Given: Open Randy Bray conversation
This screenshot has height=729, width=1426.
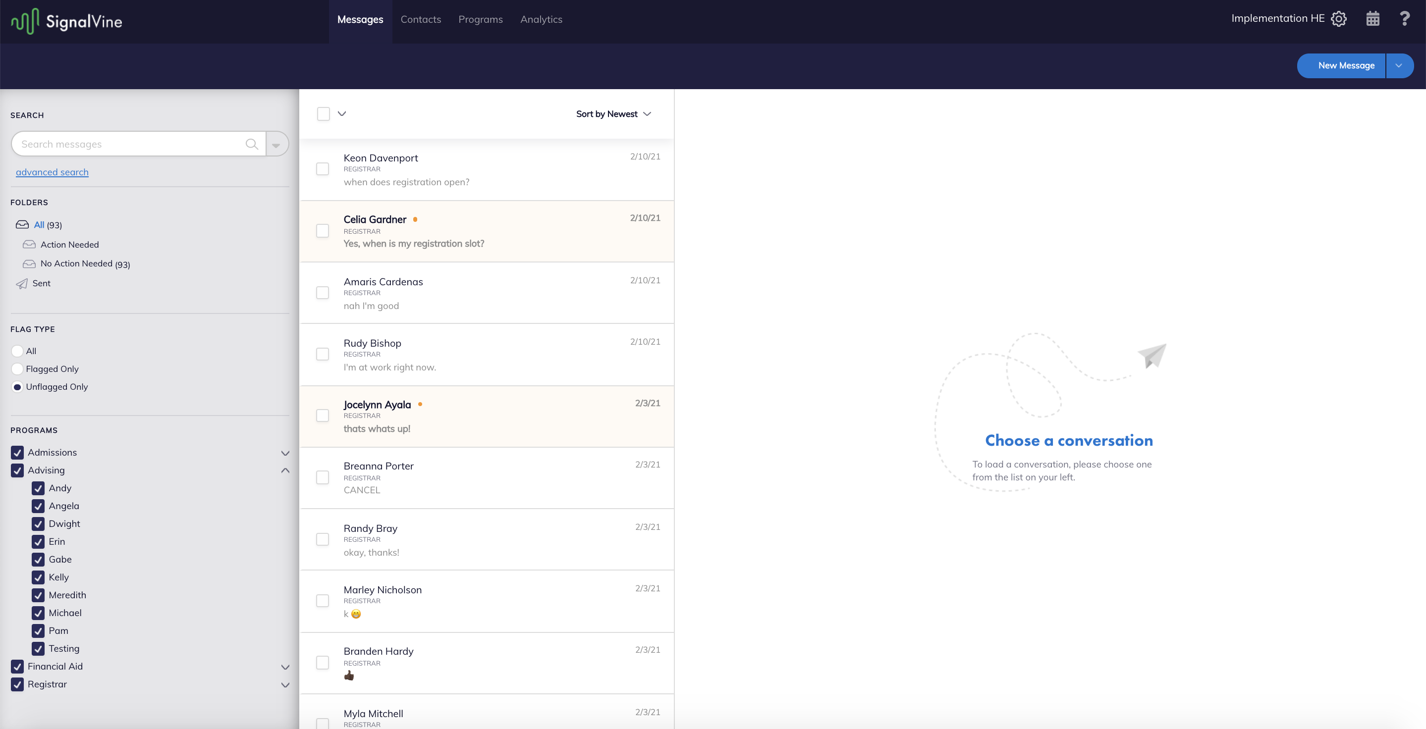Looking at the screenshot, I should point(487,540).
